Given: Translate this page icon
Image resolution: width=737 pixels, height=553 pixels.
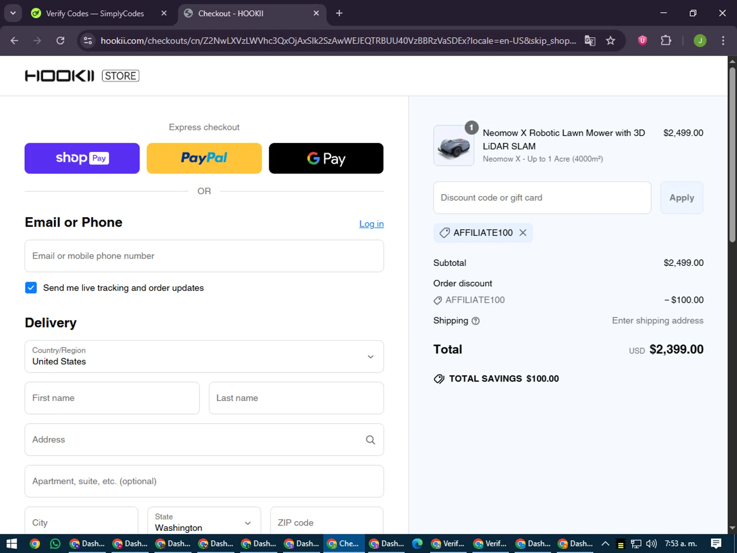Looking at the screenshot, I should click(x=590, y=40).
